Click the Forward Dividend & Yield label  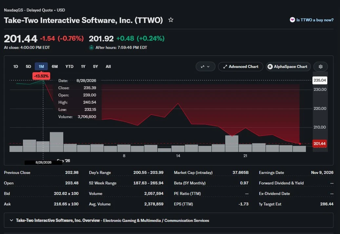281,183
